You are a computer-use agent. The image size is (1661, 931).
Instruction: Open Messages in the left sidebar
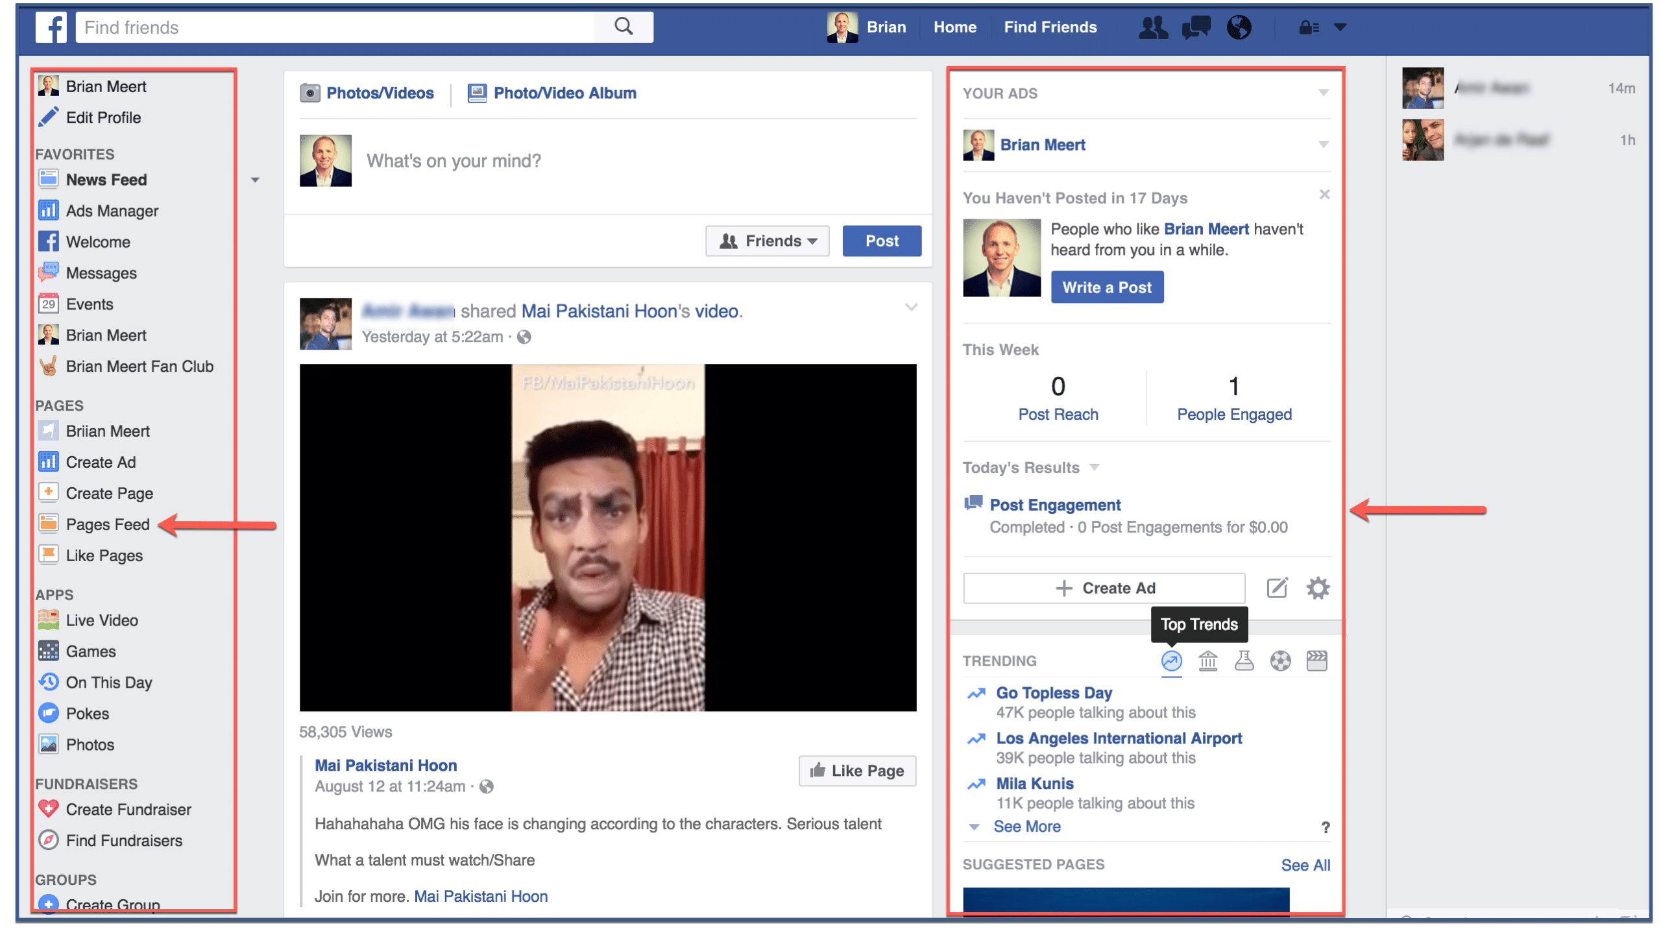coord(87,273)
